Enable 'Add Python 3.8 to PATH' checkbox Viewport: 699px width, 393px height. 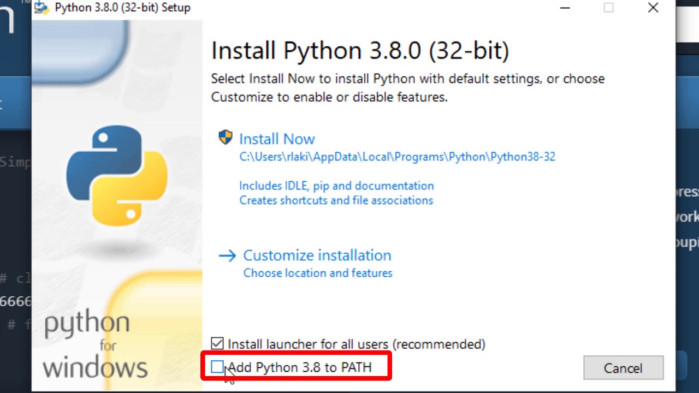coord(217,367)
